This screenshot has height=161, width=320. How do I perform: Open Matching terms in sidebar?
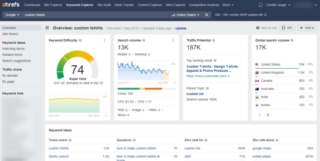pos(13,49)
